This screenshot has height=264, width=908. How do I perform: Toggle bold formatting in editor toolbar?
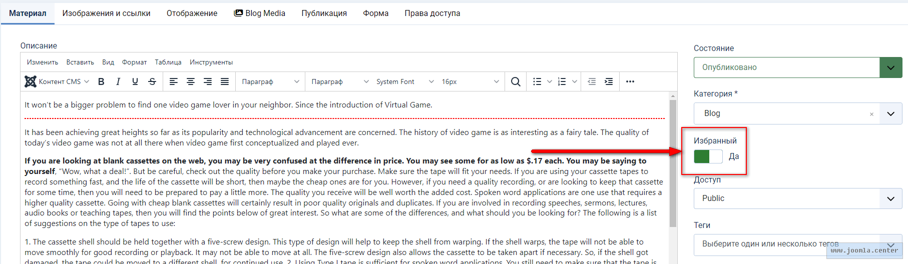101,81
